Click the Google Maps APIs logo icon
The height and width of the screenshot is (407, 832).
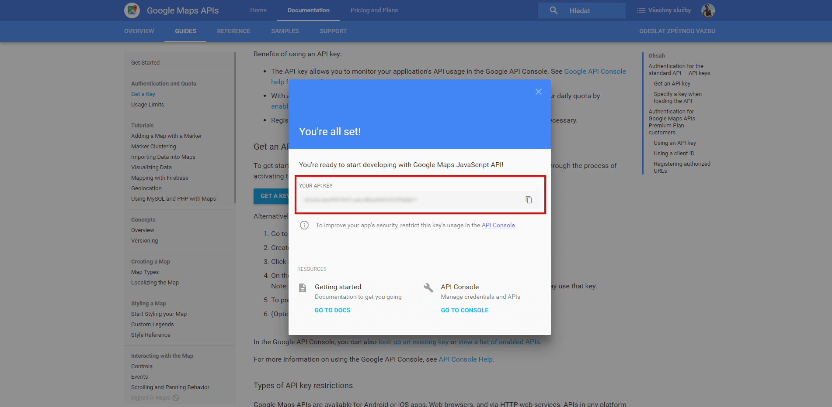tap(132, 10)
